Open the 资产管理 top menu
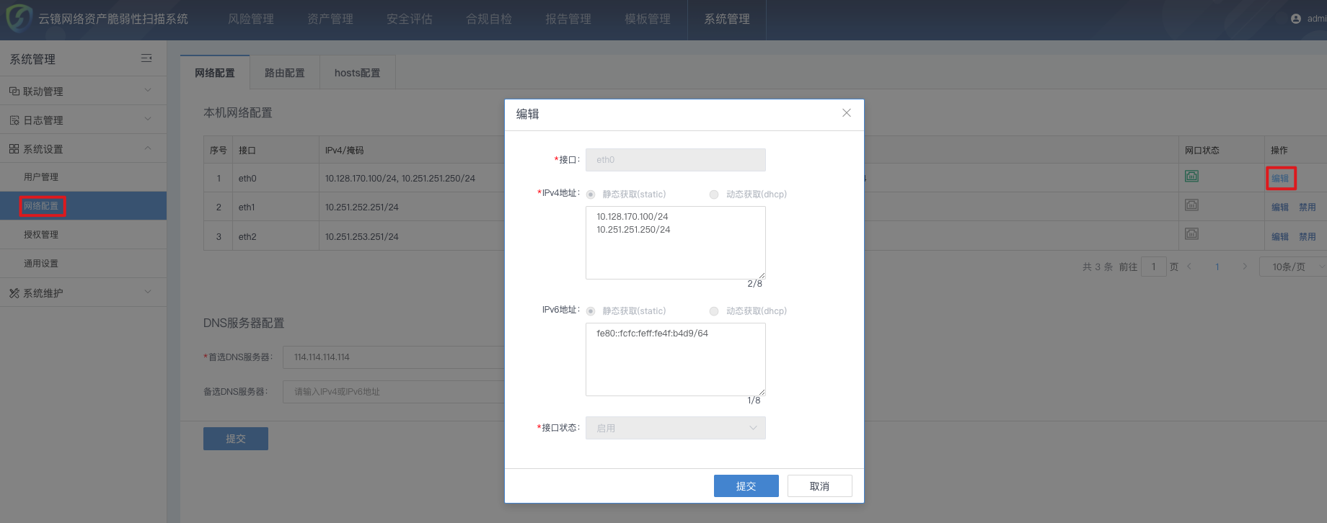Viewport: 1327px width, 523px height. (x=330, y=19)
